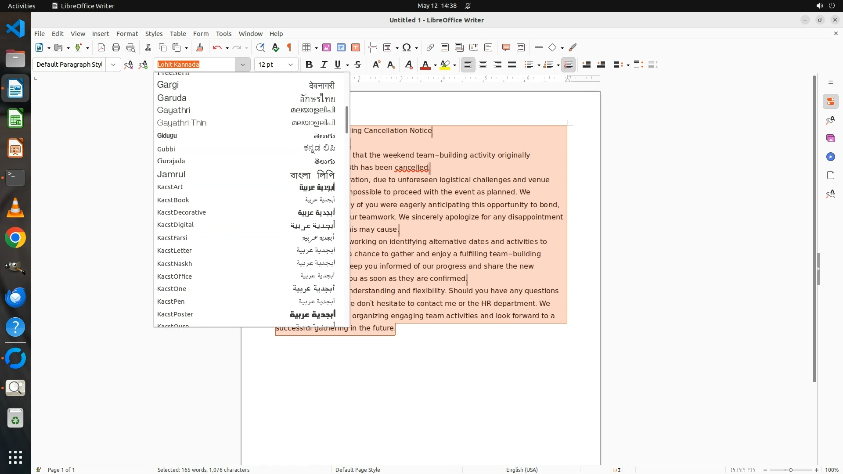Open the sidebar Gallery panel icon
Image resolution: width=843 pixels, height=474 pixels.
(830, 138)
